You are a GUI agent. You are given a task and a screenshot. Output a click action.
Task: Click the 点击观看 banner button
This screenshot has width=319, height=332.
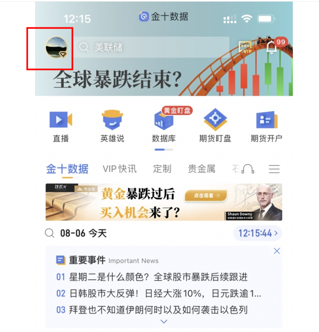(206, 196)
